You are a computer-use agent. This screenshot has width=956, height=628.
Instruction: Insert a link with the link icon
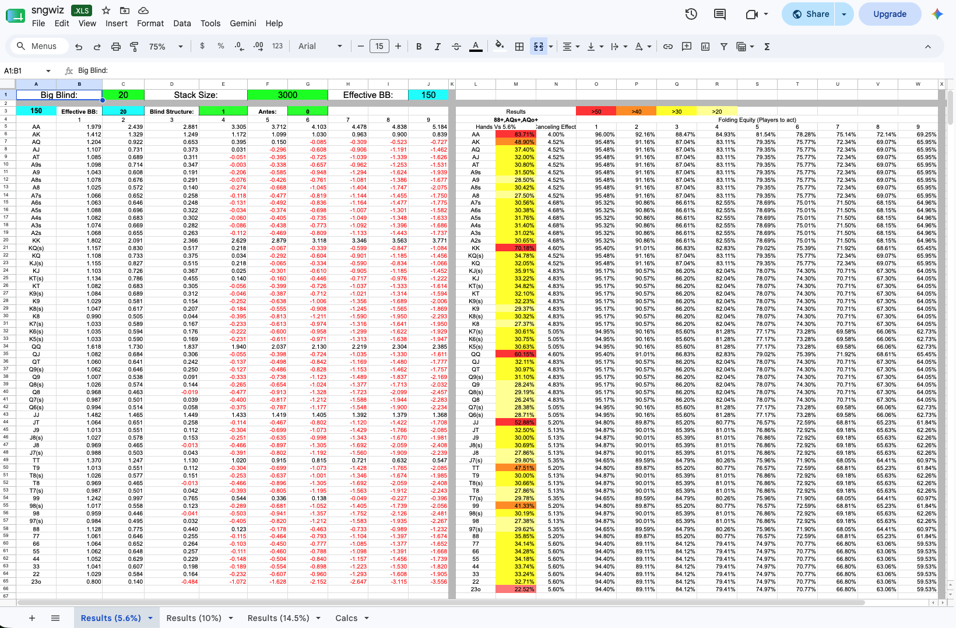668,47
